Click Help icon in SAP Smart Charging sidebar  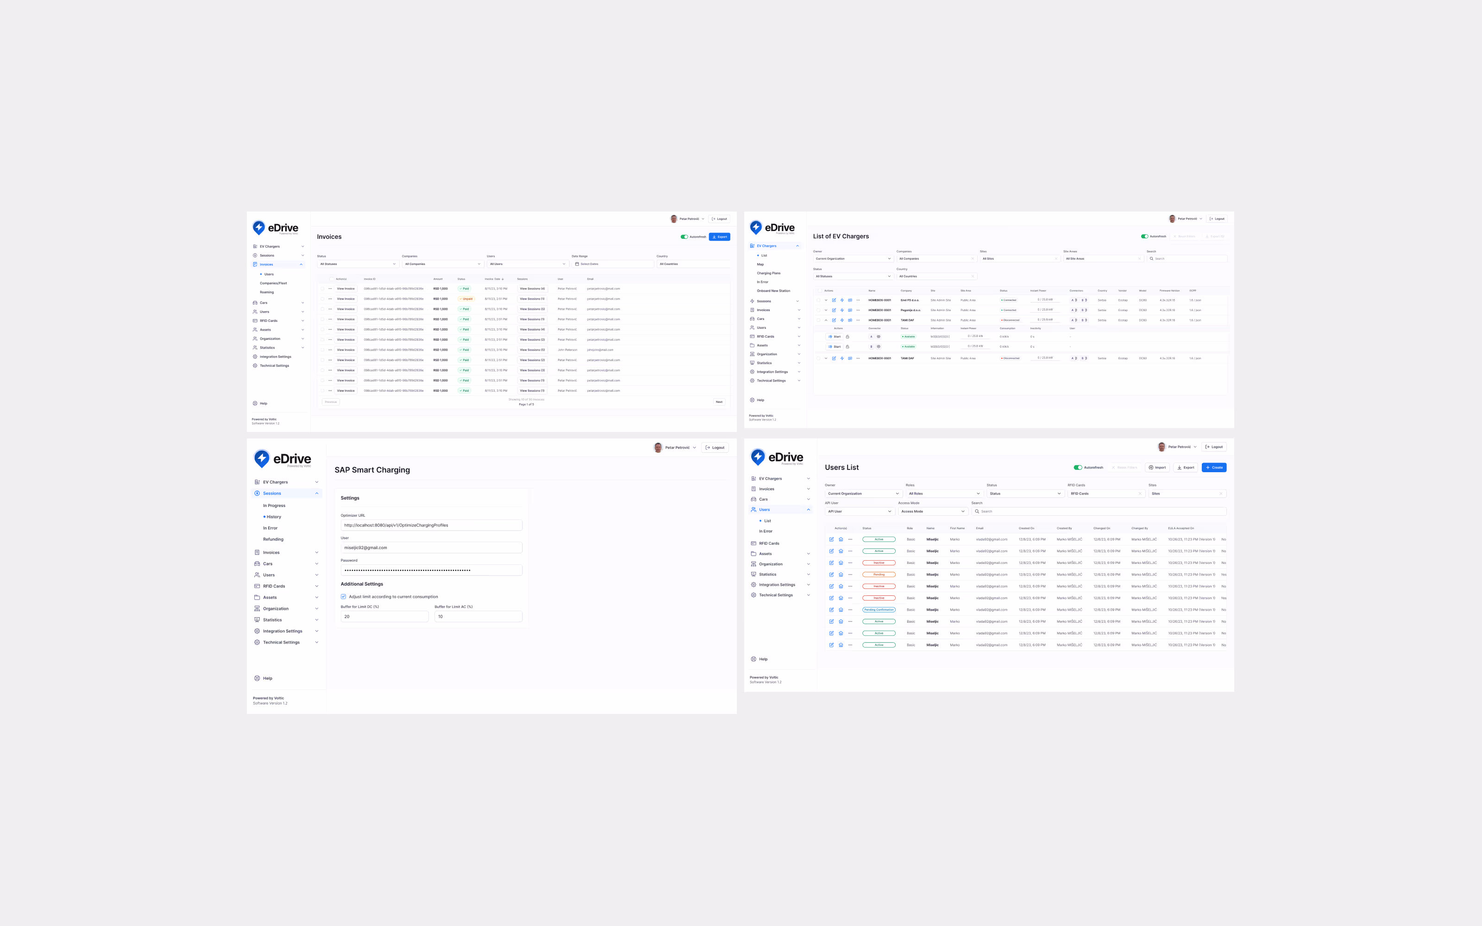257,678
